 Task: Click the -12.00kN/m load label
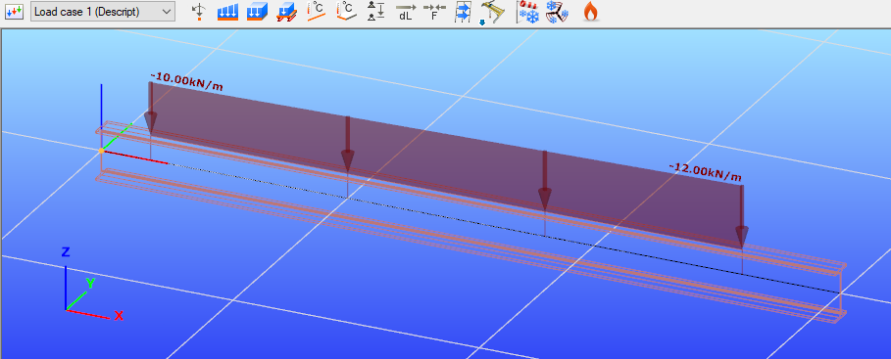706,171
